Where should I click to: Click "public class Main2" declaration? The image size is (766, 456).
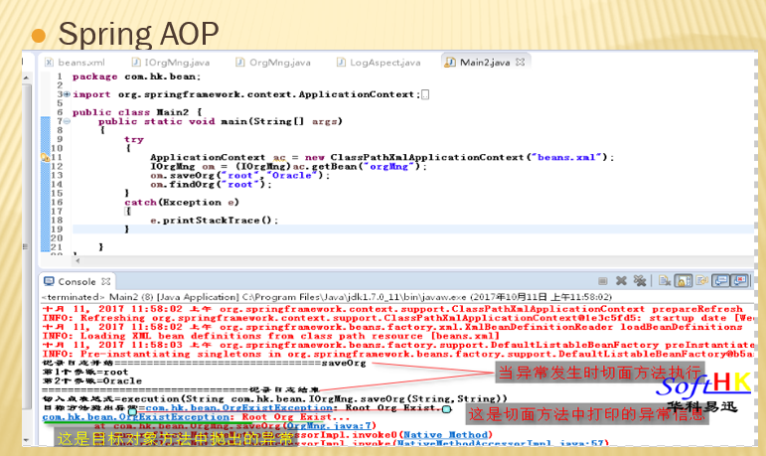(x=130, y=112)
